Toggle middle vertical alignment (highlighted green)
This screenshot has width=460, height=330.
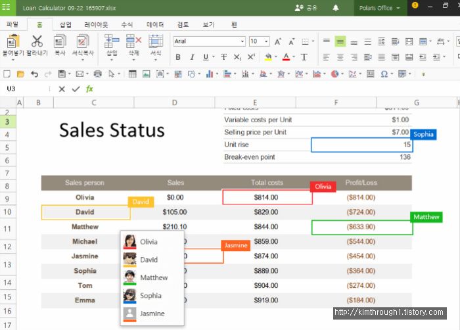[340, 41]
